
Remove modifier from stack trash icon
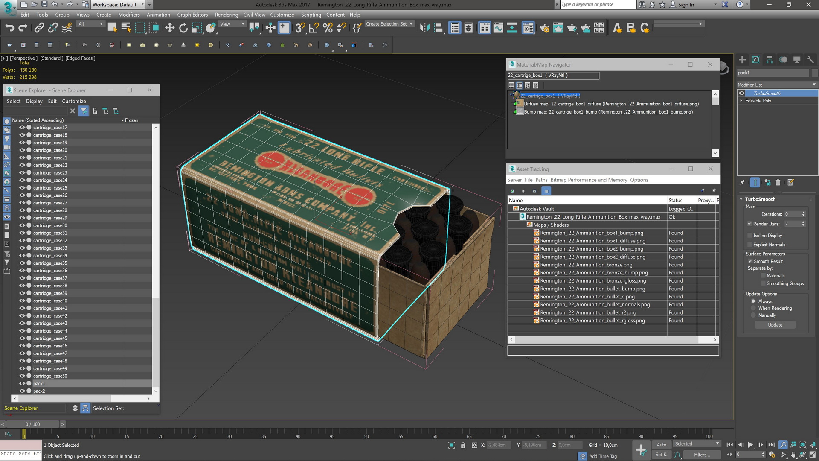pyautogui.click(x=778, y=182)
